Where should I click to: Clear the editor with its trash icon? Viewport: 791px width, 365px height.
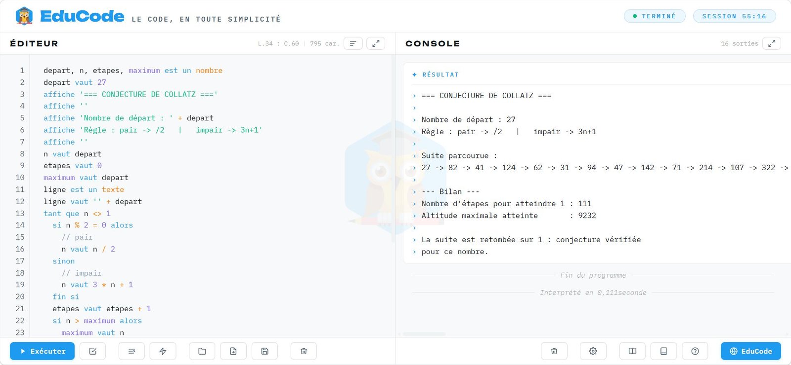click(x=304, y=351)
